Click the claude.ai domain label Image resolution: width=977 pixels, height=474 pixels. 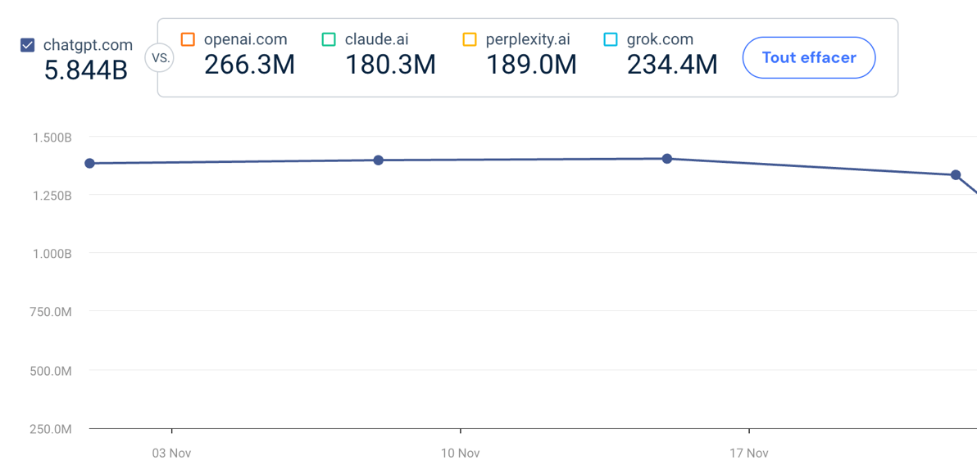click(x=376, y=39)
